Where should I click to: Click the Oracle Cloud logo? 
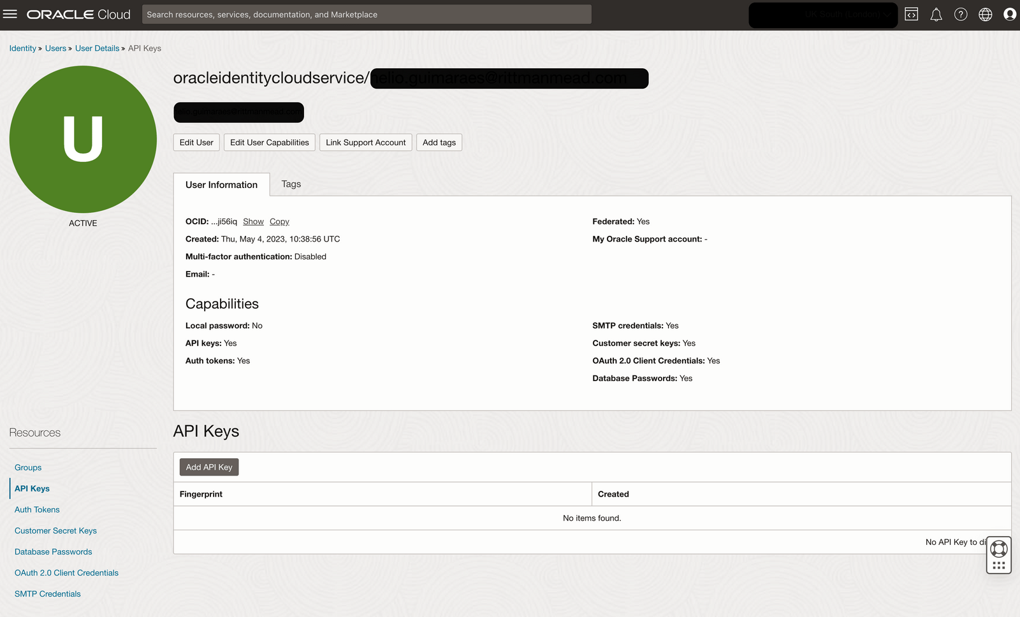tap(78, 14)
